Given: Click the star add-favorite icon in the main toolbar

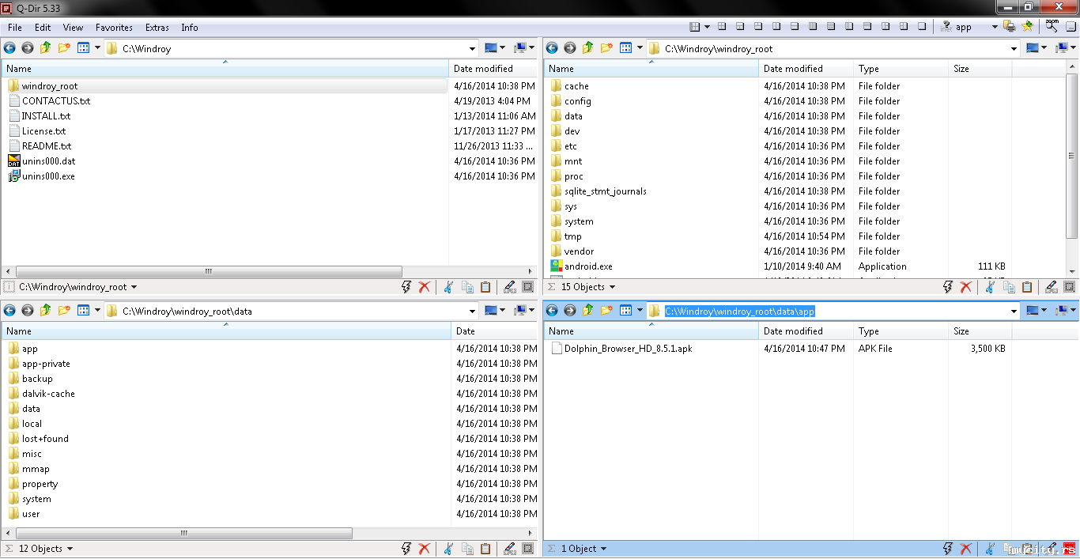Looking at the screenshot, I should click(x=1027, y=26).
